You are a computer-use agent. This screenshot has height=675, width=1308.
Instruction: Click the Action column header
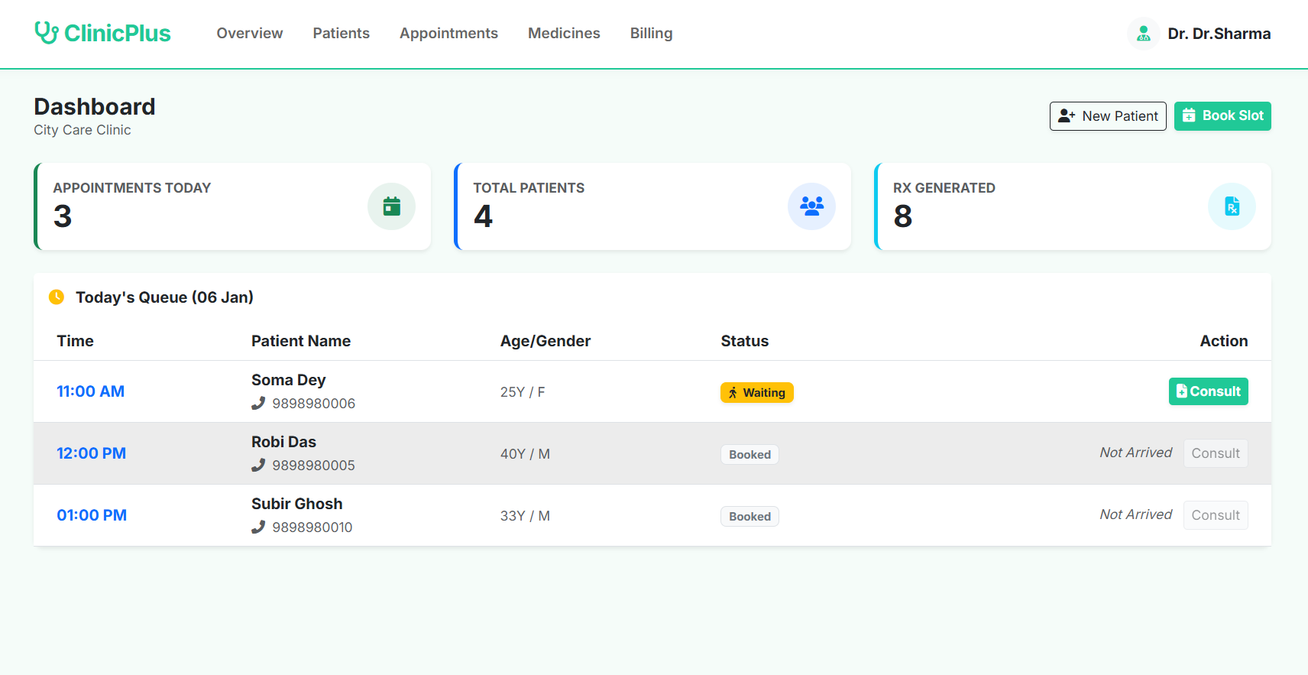click(x=1224, y=341)
